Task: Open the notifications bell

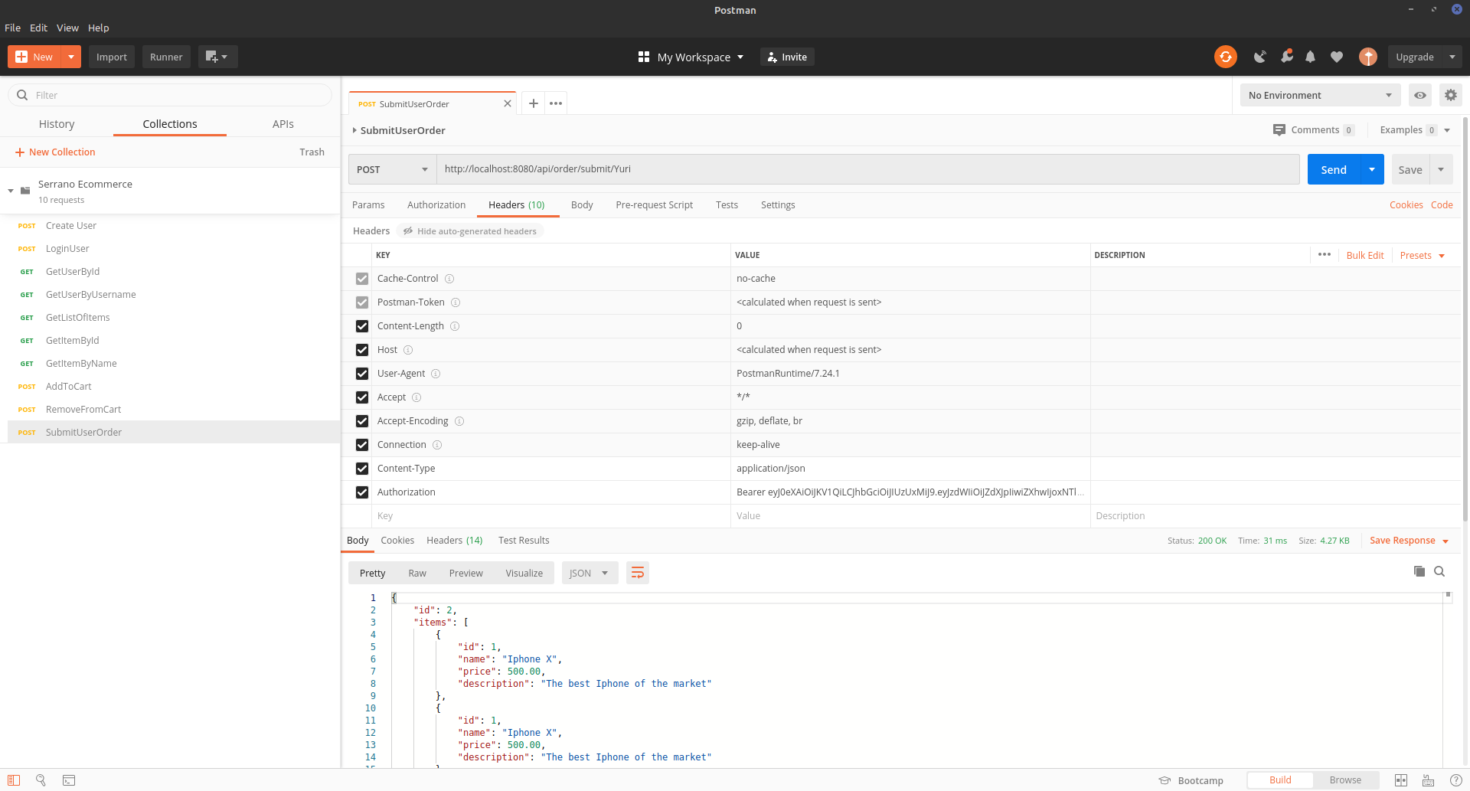Action: [x=1311, y=57]
